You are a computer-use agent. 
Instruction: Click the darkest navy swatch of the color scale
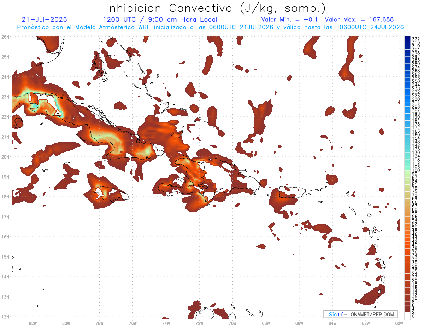tap(407, 37)
